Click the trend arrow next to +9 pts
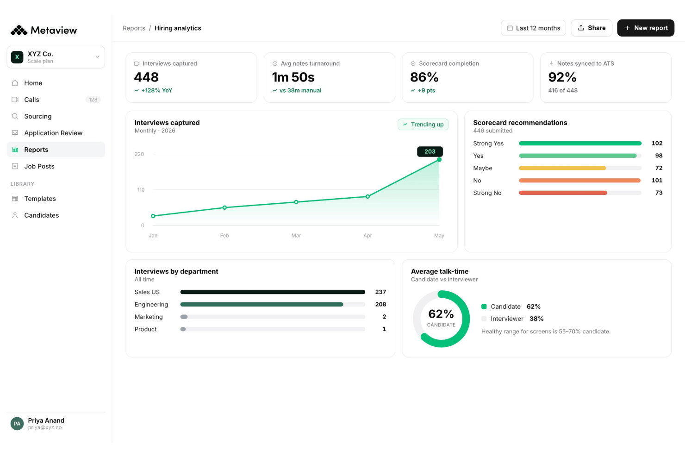 (413, 91)
